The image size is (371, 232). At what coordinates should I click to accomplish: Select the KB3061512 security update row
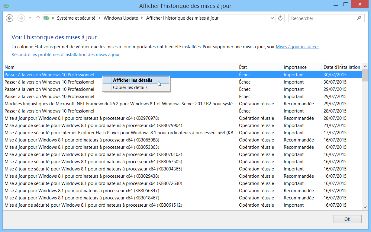click(183, 205)
